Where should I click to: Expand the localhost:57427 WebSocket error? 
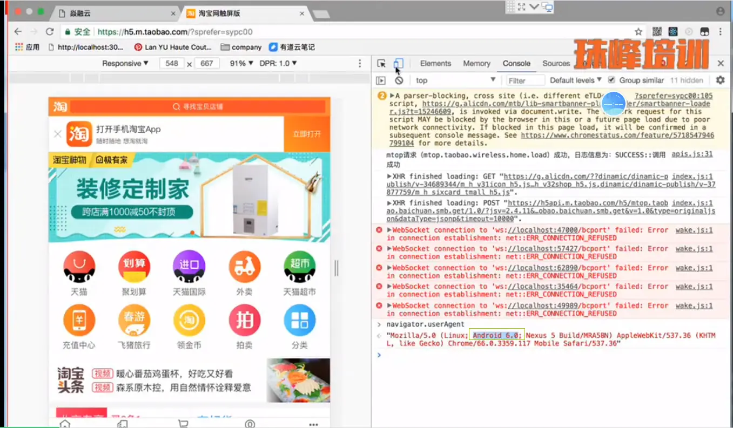(x=389, y=249)
